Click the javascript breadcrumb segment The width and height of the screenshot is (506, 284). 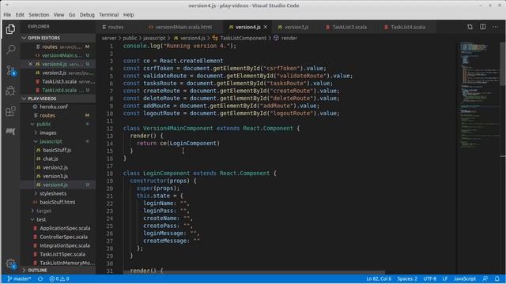(154, 38)
